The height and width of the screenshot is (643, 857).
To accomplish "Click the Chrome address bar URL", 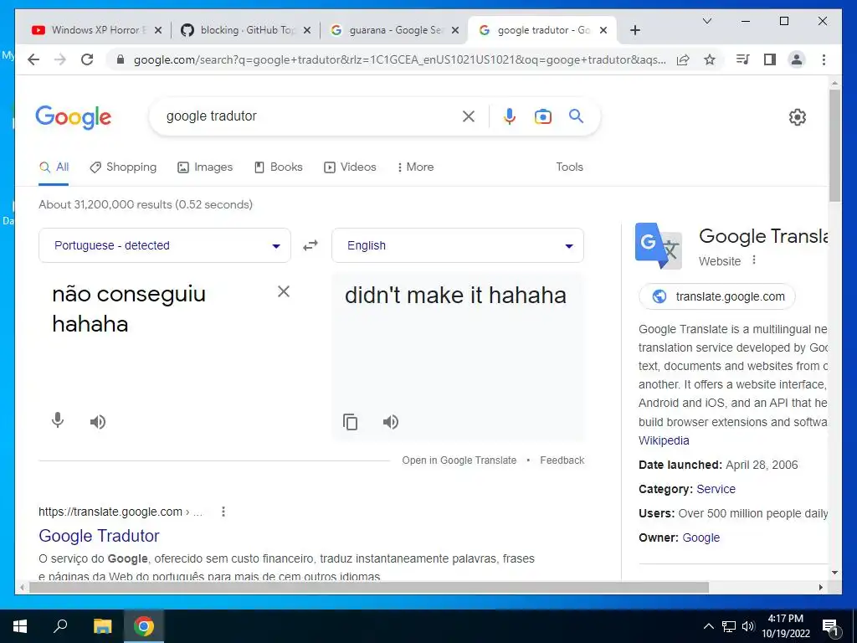I will [399, 59].
